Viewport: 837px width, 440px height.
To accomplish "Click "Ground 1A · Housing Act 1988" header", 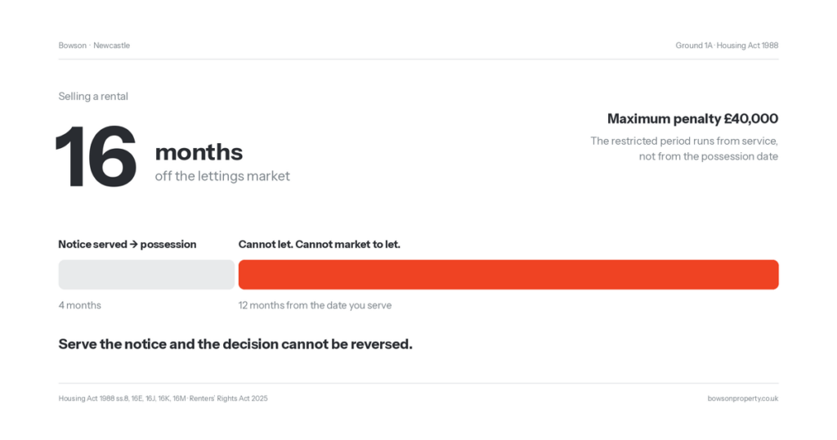I will click(727, 45).
